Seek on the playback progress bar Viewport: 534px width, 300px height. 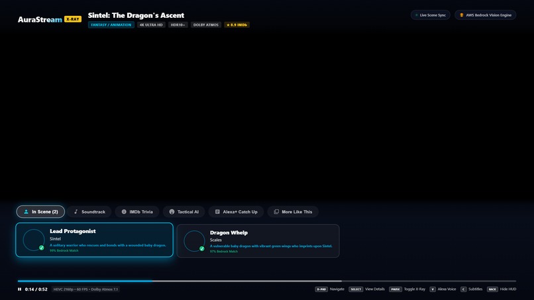(x=267, y=281)
